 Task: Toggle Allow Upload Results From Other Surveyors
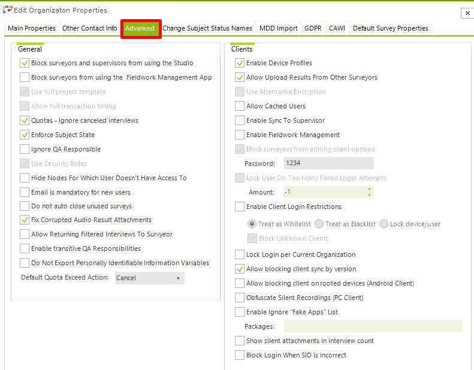240,77
